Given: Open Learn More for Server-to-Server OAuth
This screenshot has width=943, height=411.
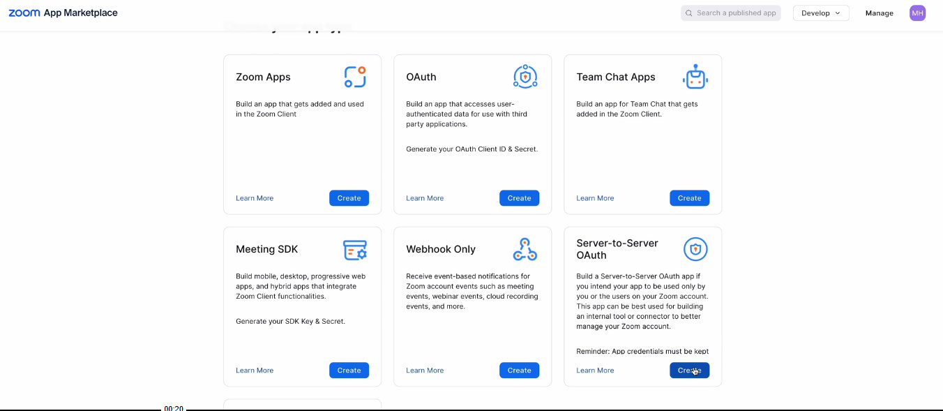Looking at the screenshot, I should (x=595, y=371).
